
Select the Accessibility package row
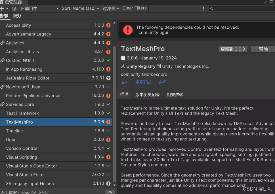(x=56, y=25)
